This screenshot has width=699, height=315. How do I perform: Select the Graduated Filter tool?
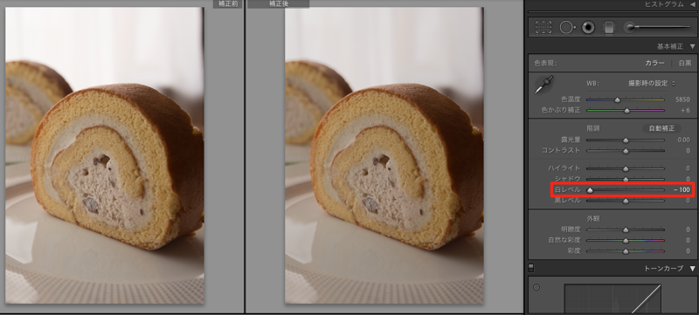(608, 28)
